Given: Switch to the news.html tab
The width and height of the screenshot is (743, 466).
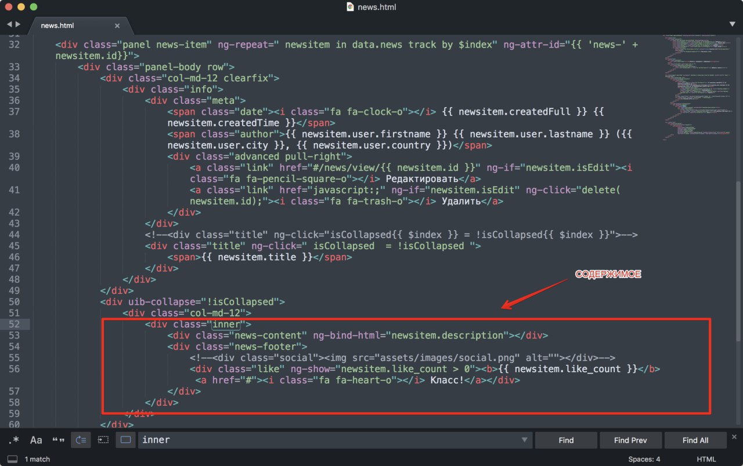Looking at the screenshot, I should (x=58, y=26).
